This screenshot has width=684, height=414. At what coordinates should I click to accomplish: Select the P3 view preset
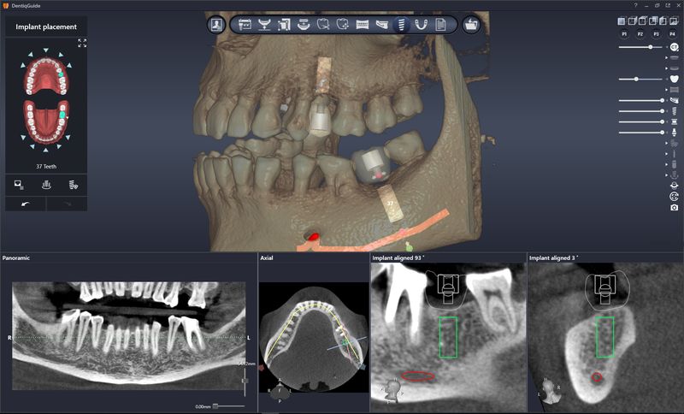(x=656, y=33)
